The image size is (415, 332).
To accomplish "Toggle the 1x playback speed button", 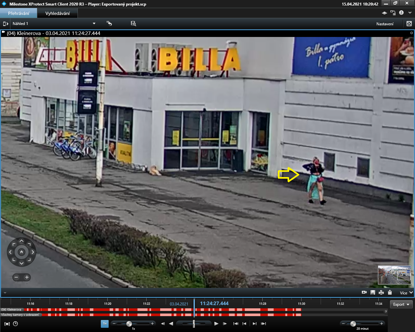I will point(105,324).
